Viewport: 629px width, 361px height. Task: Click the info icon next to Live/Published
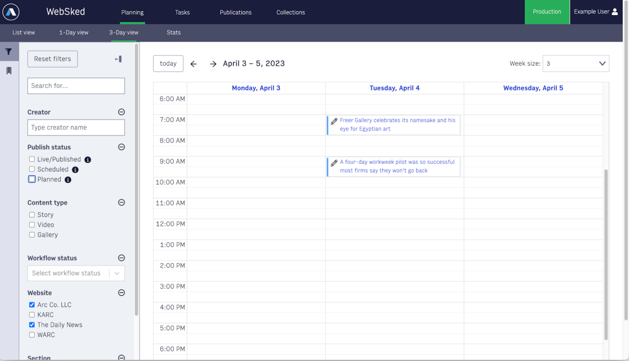point(87,160)
